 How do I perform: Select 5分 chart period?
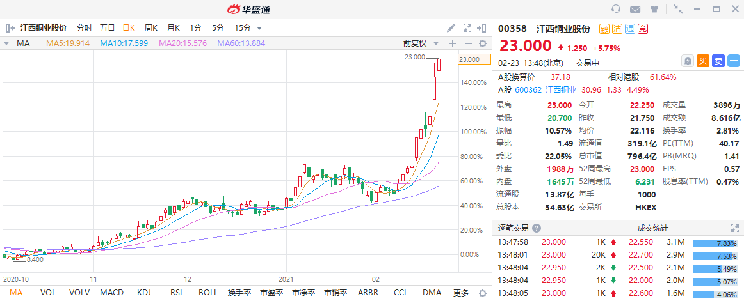coord(218,28)
